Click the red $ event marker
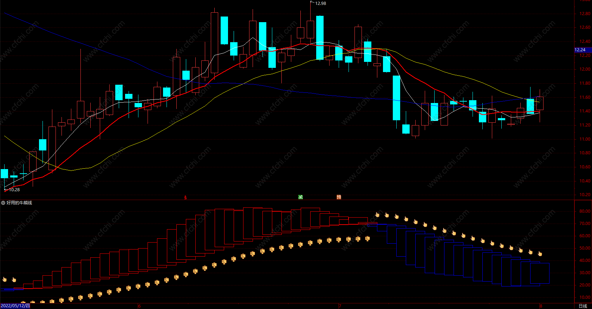 coord(186,198)
